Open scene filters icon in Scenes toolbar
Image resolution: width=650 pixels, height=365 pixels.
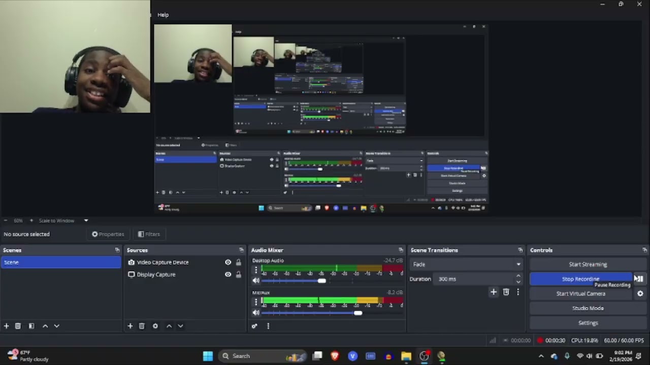tap(31, 326)
